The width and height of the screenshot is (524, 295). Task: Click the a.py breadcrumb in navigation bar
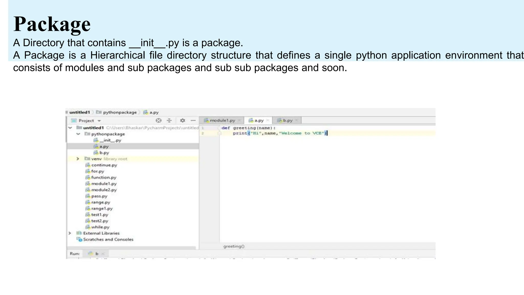coord(154,112)
